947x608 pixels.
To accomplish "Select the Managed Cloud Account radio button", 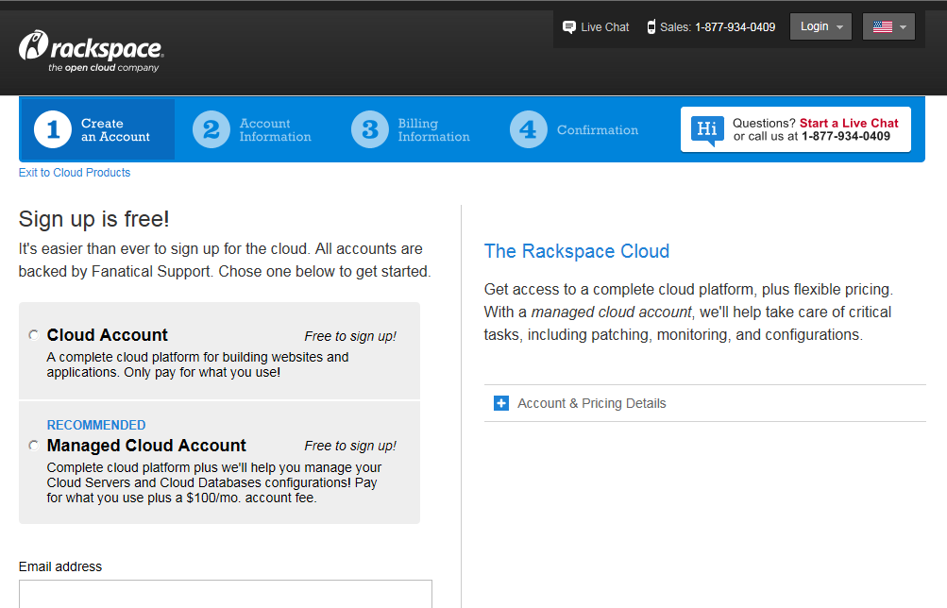I will [x=34, y=446].
